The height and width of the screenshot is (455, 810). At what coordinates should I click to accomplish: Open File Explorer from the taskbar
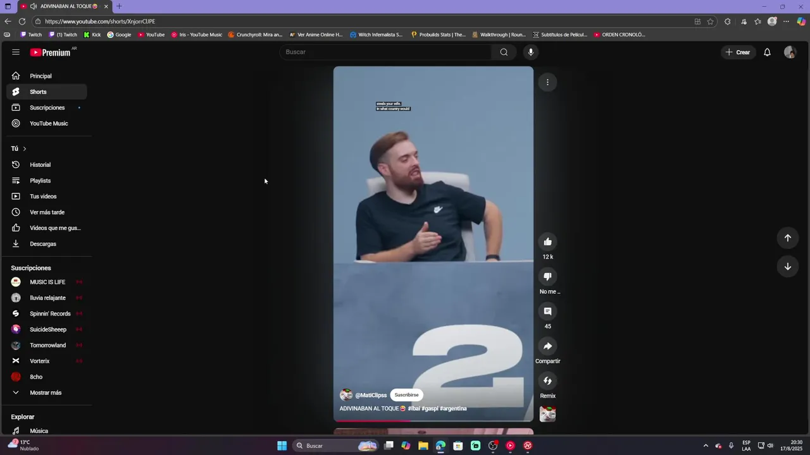(x=423, y=446)
